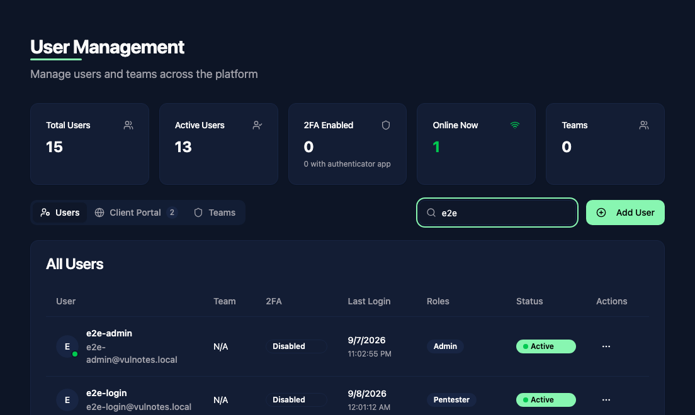Screen dimensions: 695x415
Task: Click the N/A team cell for e2e-login
Action: (221, 401)
